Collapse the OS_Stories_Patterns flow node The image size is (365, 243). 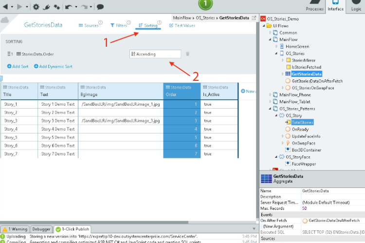click(x=271, y=108)
